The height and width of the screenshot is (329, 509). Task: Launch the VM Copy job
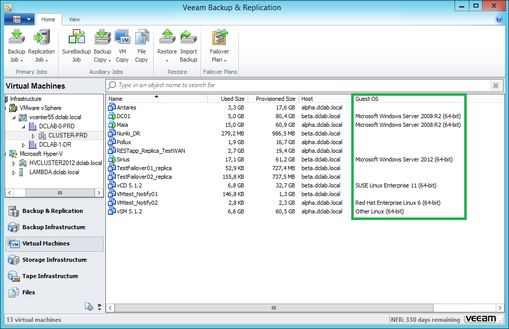tap(122, 46)
